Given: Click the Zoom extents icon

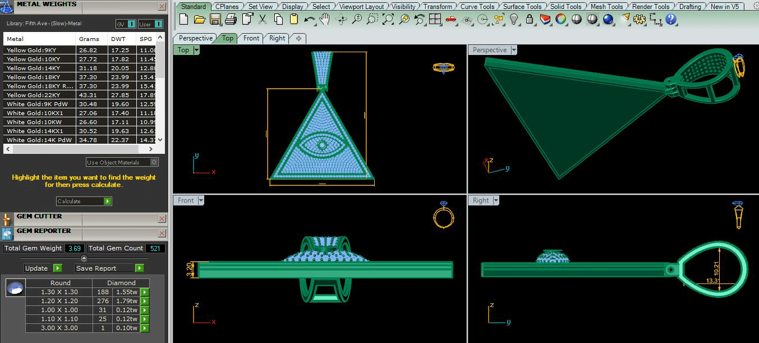Looking at the screenshot, I should pyautogui.click(x=388, y=20).
